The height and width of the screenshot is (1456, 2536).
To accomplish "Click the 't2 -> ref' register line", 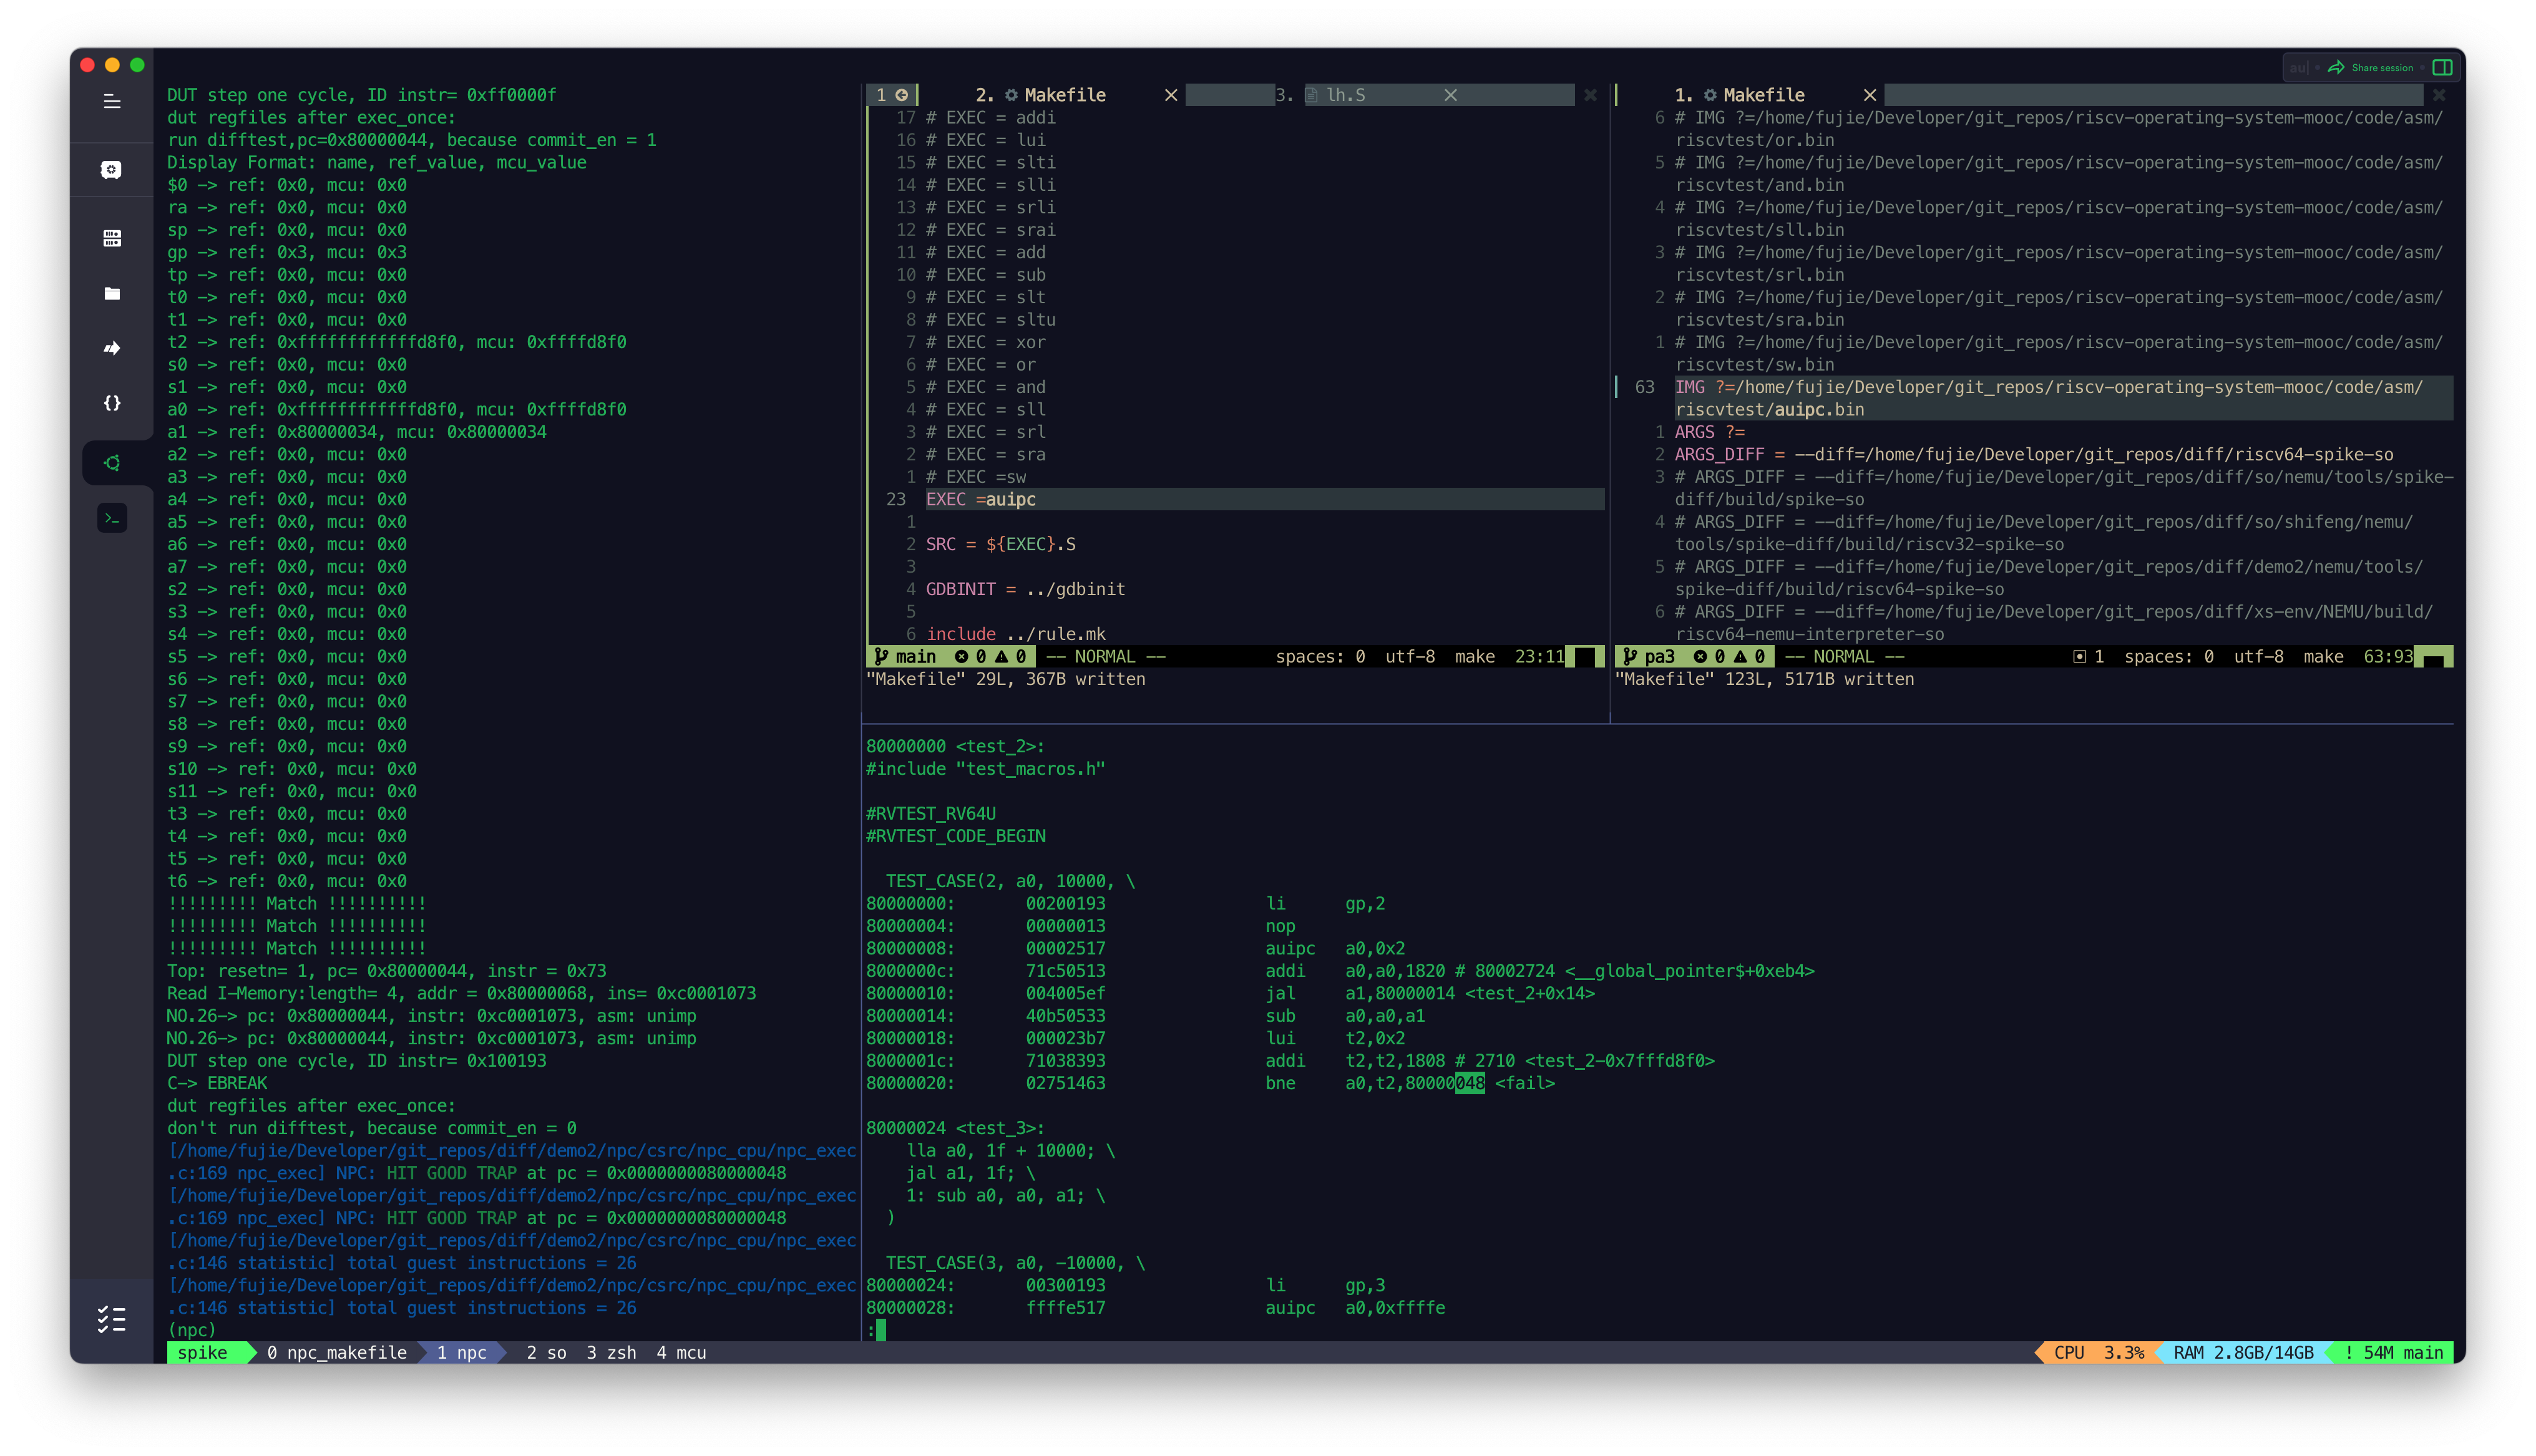I will click(x=396, y=342).
